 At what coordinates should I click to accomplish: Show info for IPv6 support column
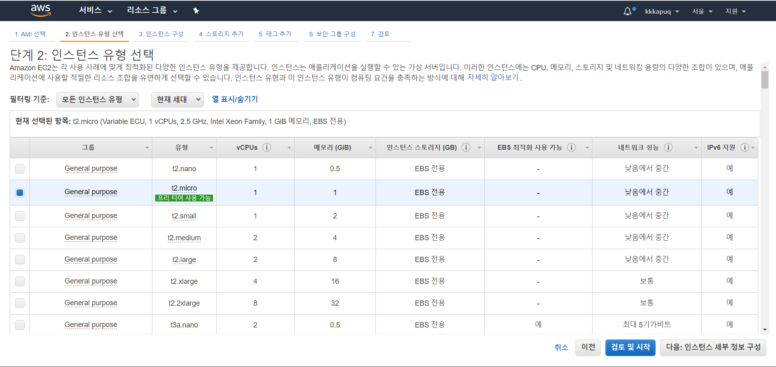click(x=744, y=147)
